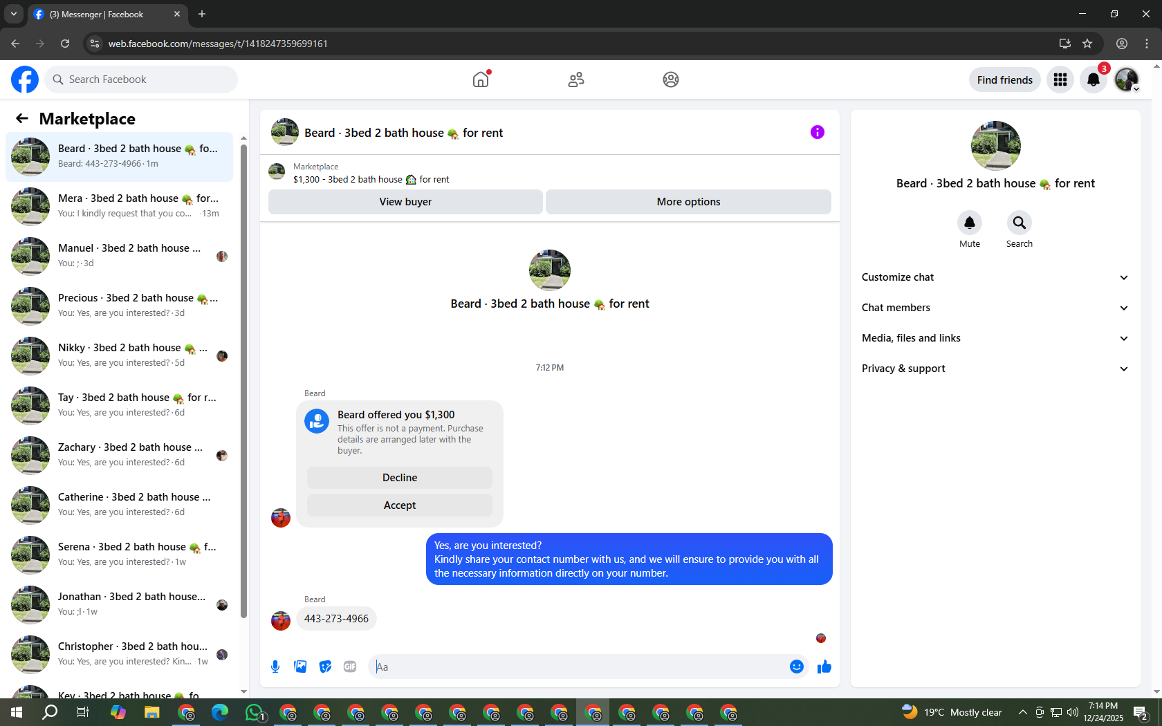Click the conversation list scrollbar
The width and height of the screenshot is (1162, 726).
[243, 380]
